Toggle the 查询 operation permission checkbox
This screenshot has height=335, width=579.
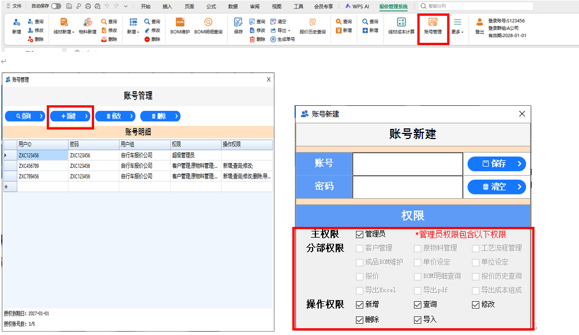pos(417,305)
